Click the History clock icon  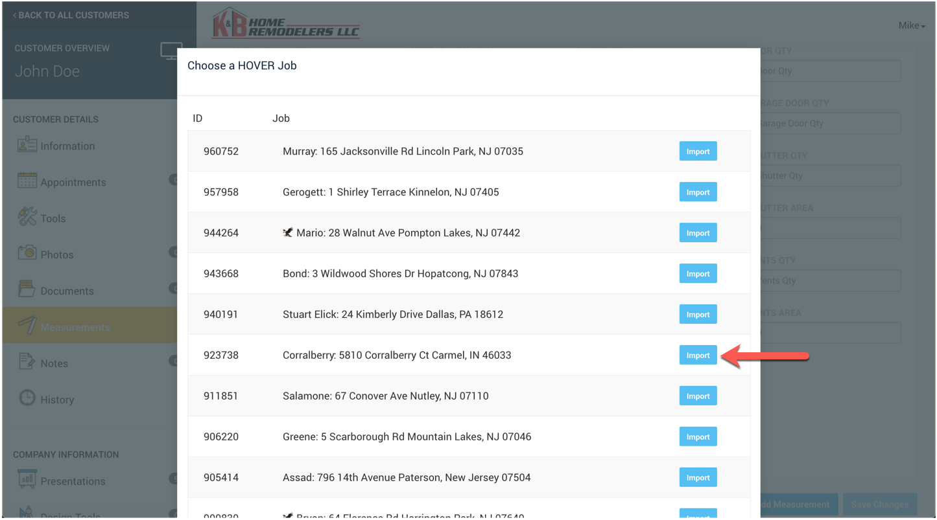[27, 398]
